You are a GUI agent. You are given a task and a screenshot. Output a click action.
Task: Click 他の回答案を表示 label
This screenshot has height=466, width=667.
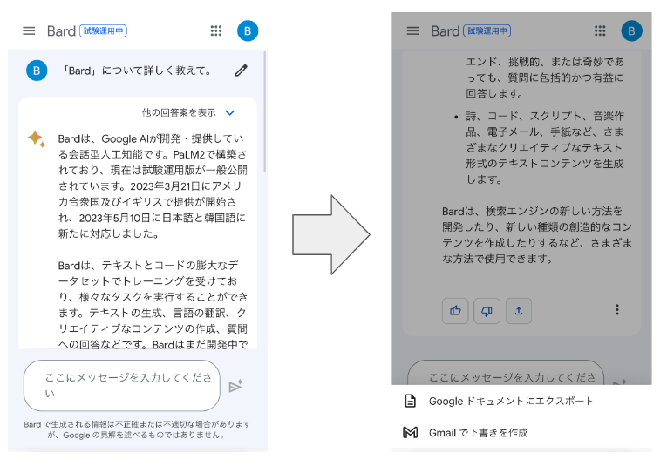coord(179,112)
